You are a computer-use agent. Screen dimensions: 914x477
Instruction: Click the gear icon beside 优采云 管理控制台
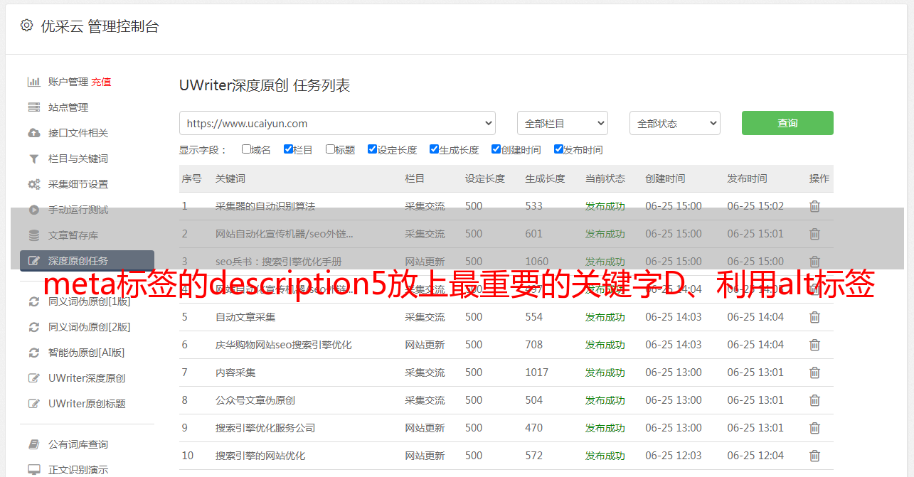click(26, 26)
